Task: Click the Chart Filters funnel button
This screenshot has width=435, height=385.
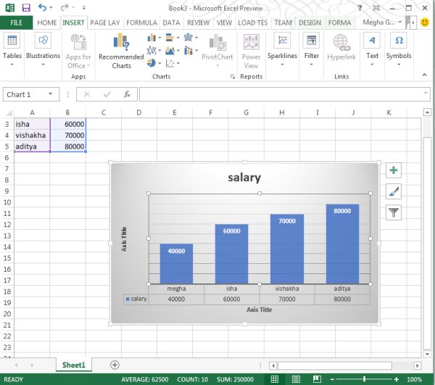Action: point(394,212)
